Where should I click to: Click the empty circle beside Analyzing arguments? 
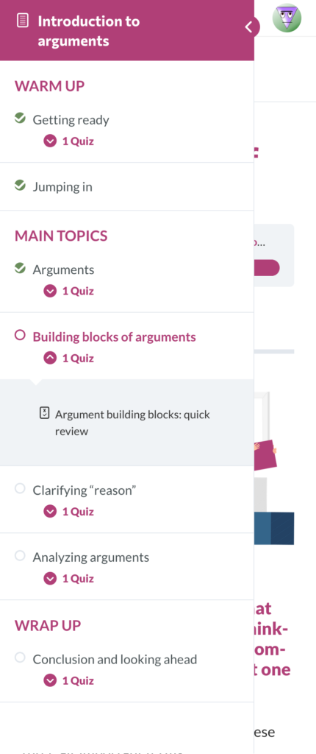(x=20, y=556)
